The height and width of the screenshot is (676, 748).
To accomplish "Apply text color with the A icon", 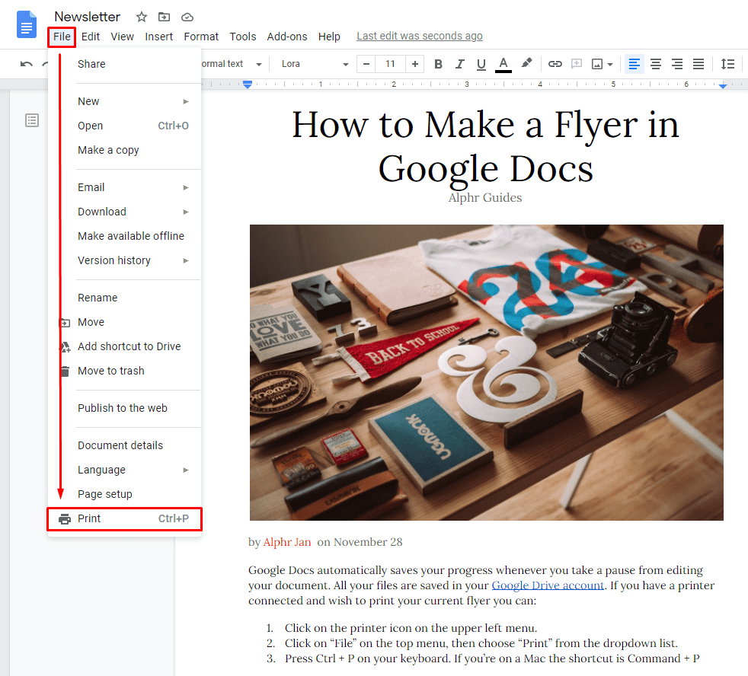I will (x=503, y=64).
